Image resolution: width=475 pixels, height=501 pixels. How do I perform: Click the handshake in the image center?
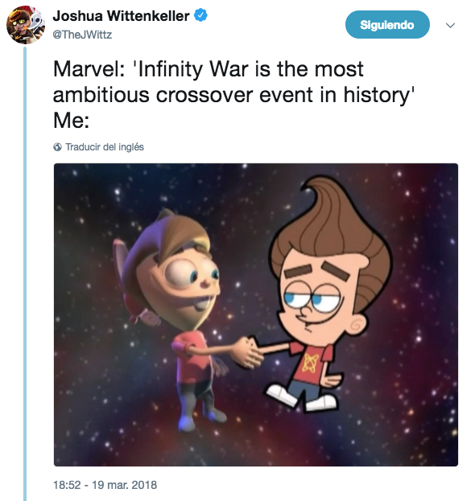(250, 351)
